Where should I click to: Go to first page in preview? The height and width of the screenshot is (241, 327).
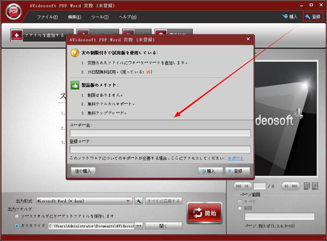click(238, 186)
